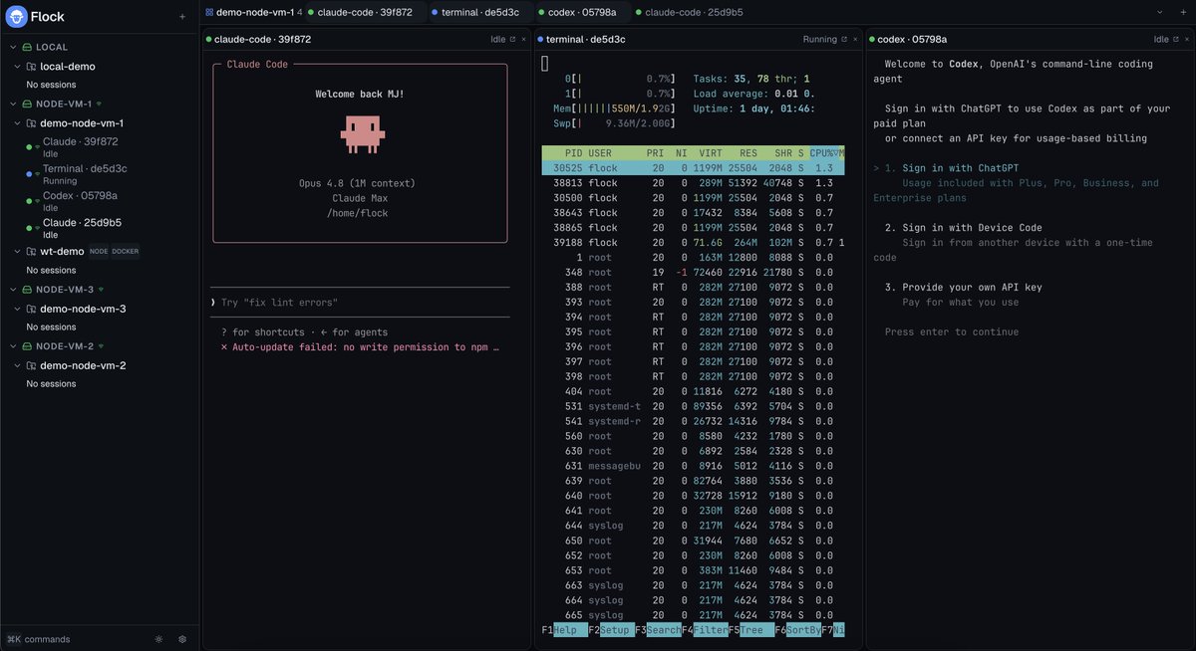Select the wt-demo project name
1196x651 pixels.
62,252
